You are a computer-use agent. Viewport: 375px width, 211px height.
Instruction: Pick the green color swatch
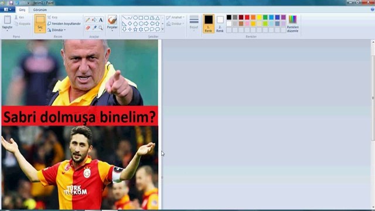pos(265,17)
